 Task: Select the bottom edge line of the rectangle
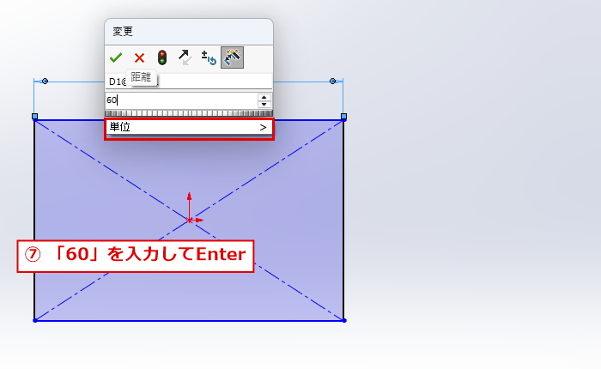point(190,321)
